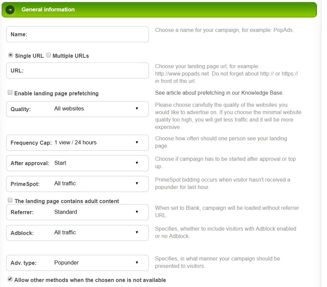The height and width of the screenshot is (287, 327).
Task: Collapse the General information section arrow
Action: [10, 10]
